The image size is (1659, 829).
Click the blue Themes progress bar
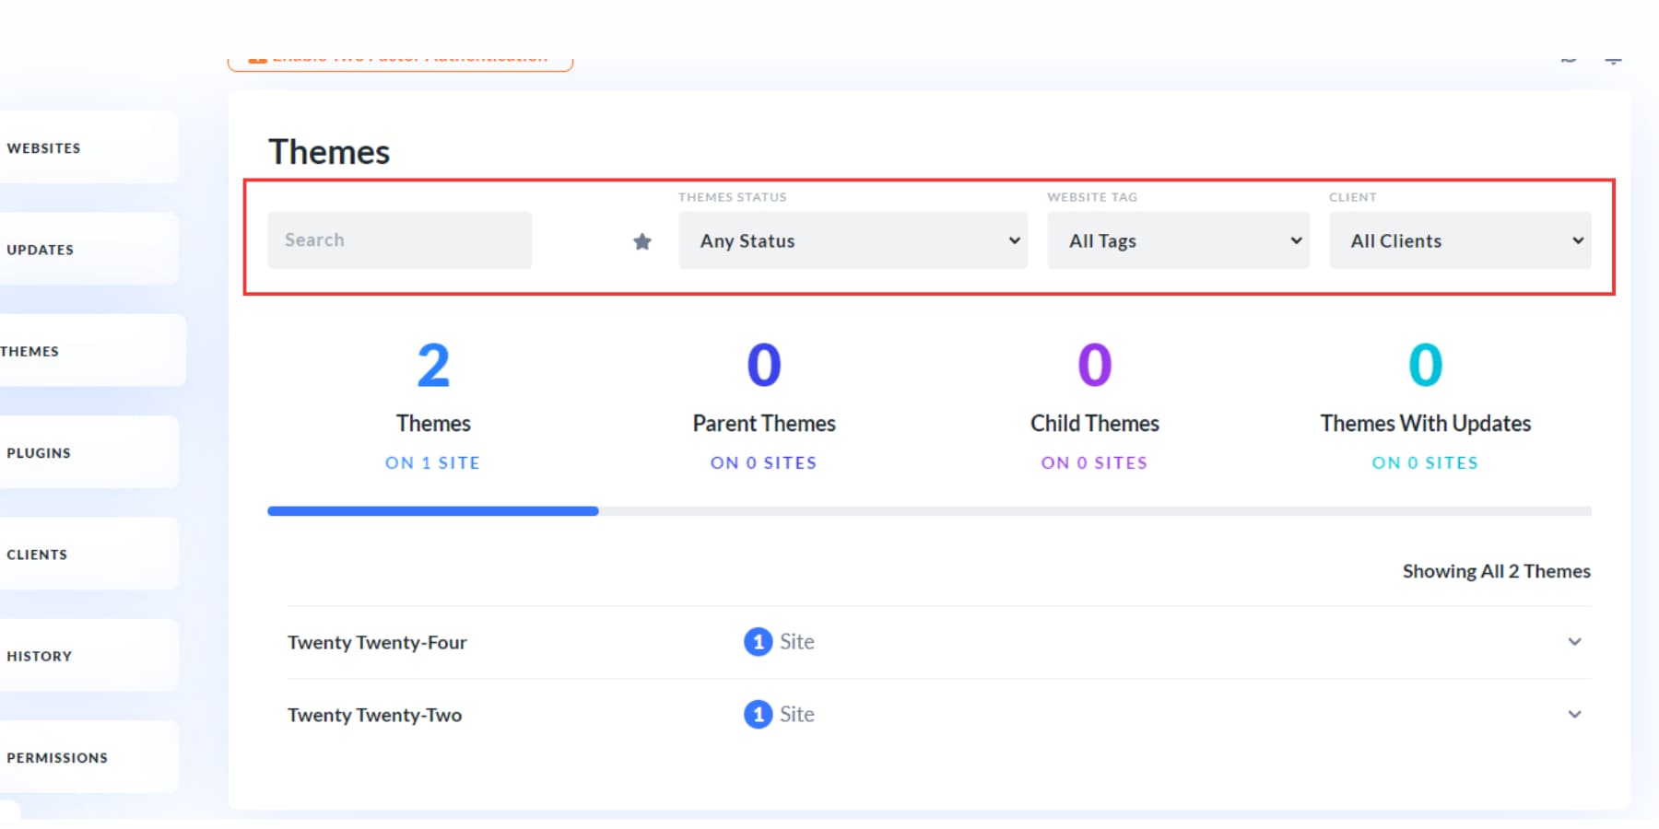pos(432,510)
